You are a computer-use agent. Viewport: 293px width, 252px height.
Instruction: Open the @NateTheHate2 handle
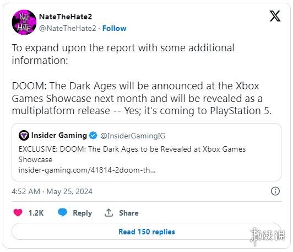[67, 29]
